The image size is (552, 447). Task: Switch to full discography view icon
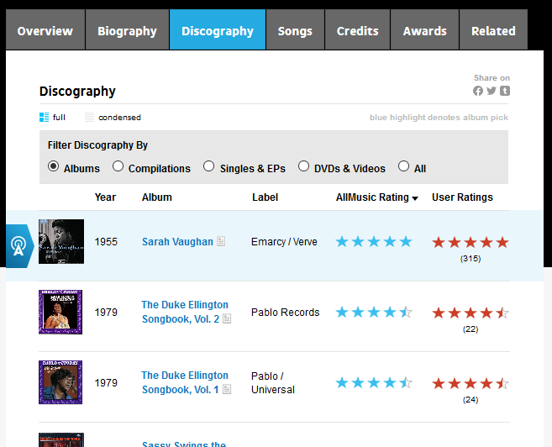45,117
